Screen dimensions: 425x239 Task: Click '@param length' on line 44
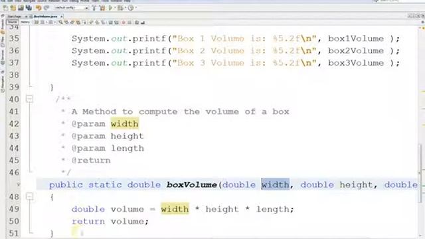(108, 148)
